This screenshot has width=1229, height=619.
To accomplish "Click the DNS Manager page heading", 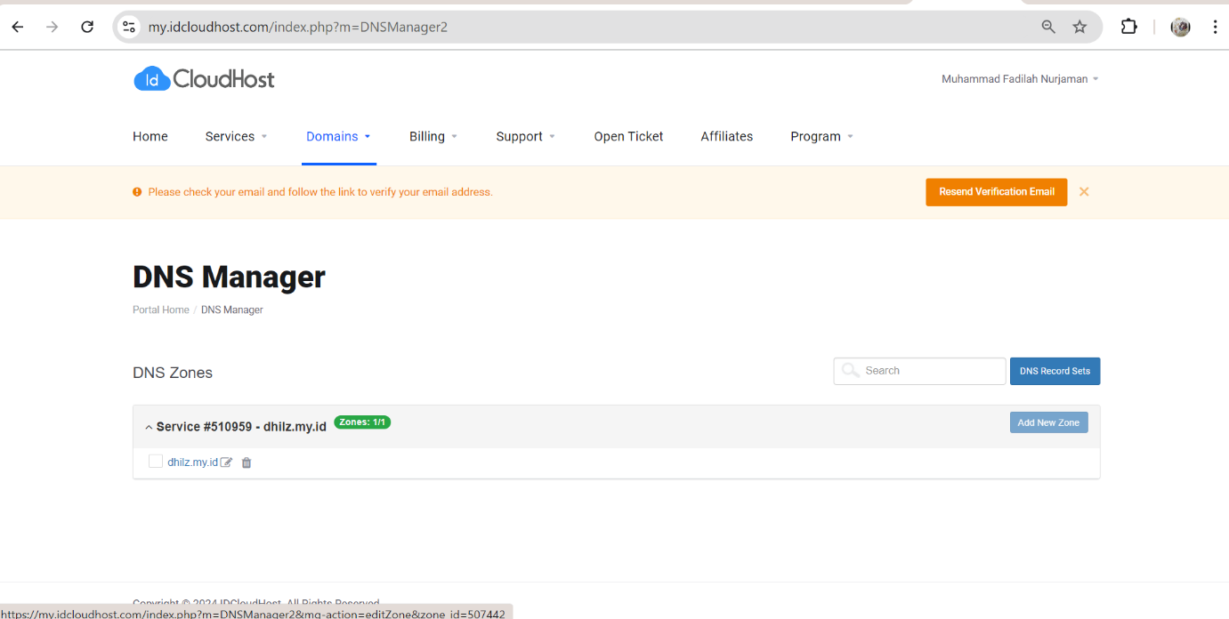I will pyautogui.click(x=229, y=277).
